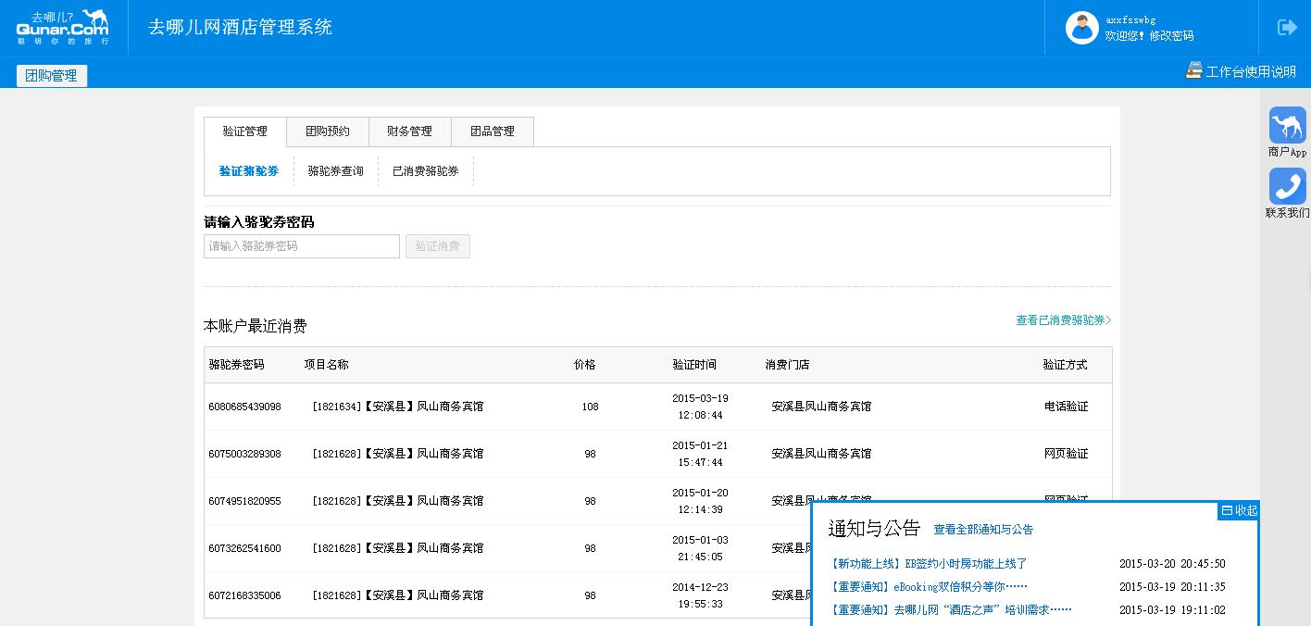Screen dimensions: 1311x626
Task: Select coupon code 6072168335006
Action: [x=245, y=595]
